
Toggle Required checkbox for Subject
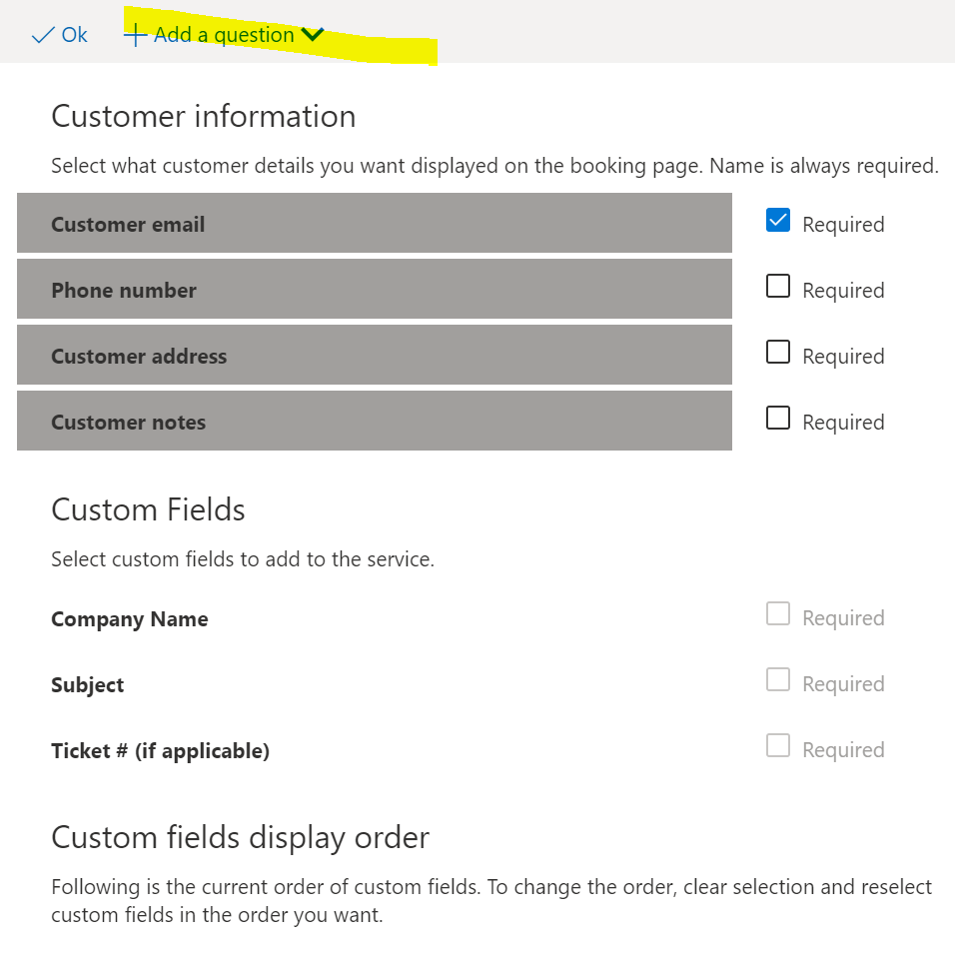pos(778,679)
